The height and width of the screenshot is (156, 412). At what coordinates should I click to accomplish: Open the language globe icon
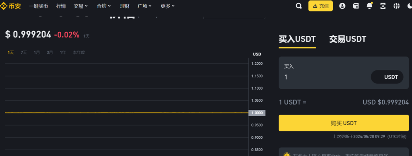396,6
